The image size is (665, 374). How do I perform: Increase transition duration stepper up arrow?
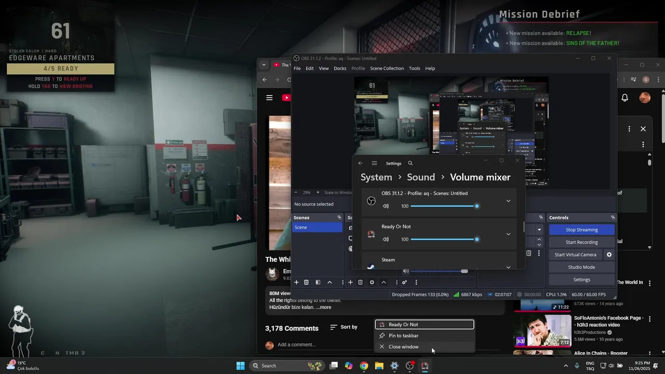(x=539, y=240)
